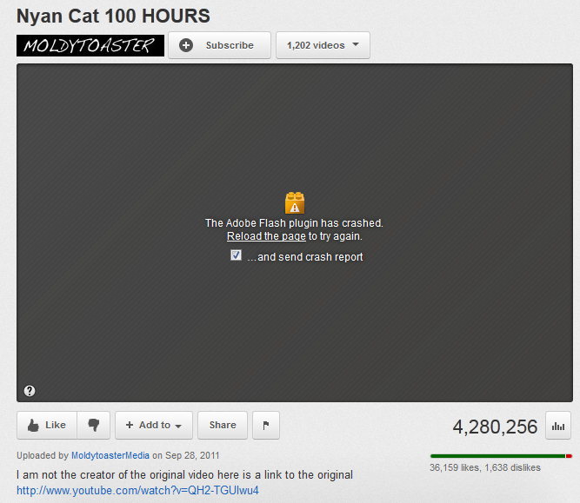Click the MOLDYTOASTER channel banner
The height and width of the screenshot is (503, 580).
pos(90,45)
